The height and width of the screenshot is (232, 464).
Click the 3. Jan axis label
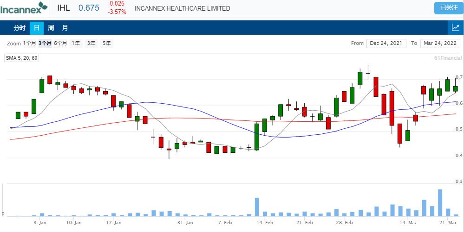[x=40, y=223]
